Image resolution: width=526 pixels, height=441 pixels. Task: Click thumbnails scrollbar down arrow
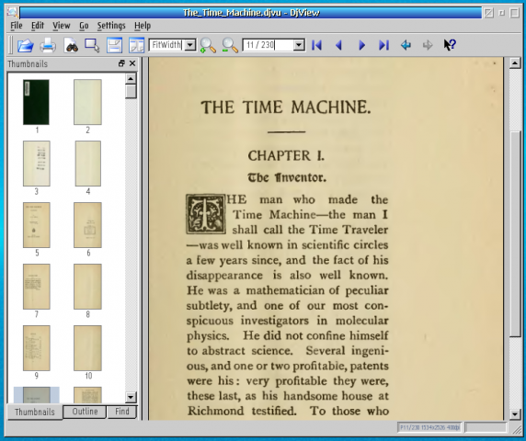[131, 398]
